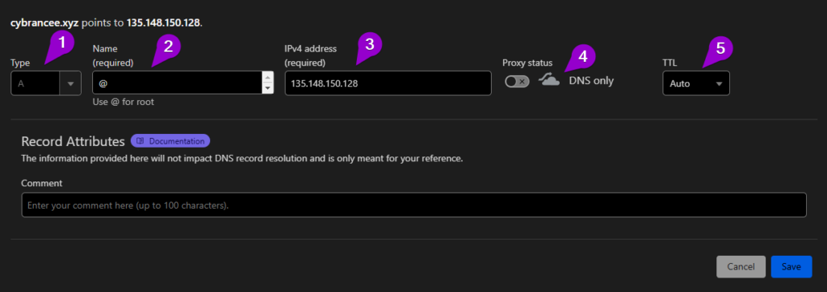Click purple marker number 1
827x292 pixels.
62,42
